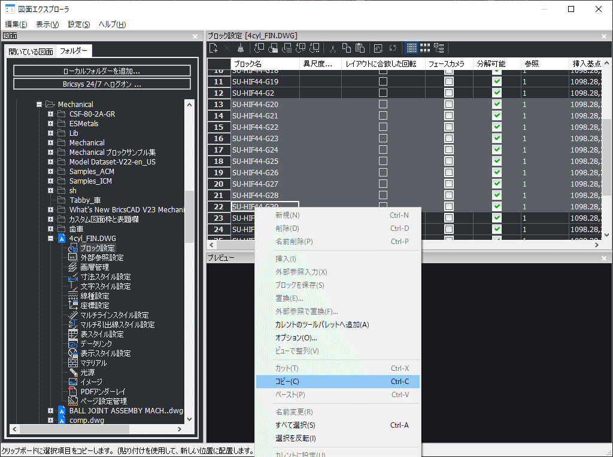Expand the comp.dwg drawing node
Image resolution: width=613 pixels, height=457 pixels.
(x=50, y=421)
